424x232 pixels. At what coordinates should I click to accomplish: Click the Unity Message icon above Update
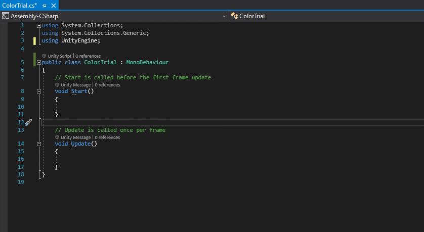[x=57, y=137]
